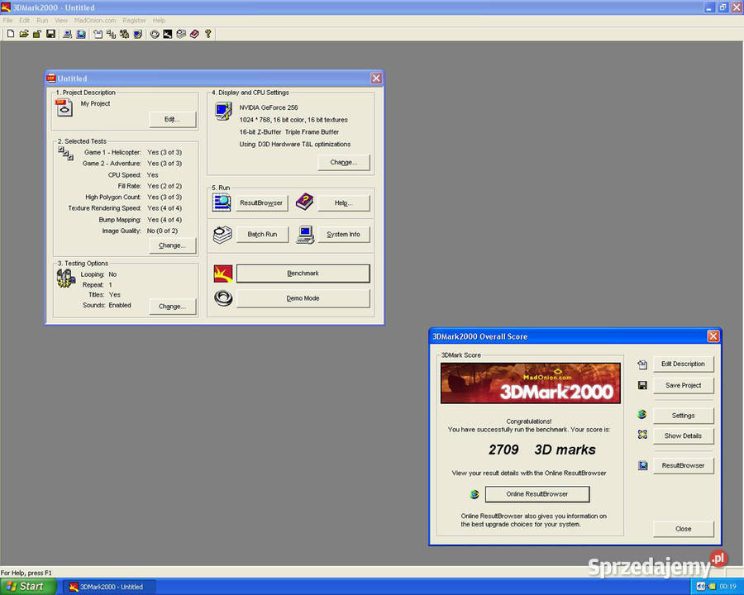Click the monitor icon in Display and CPU Settings

pyautogui.click(x=223, y=112)
